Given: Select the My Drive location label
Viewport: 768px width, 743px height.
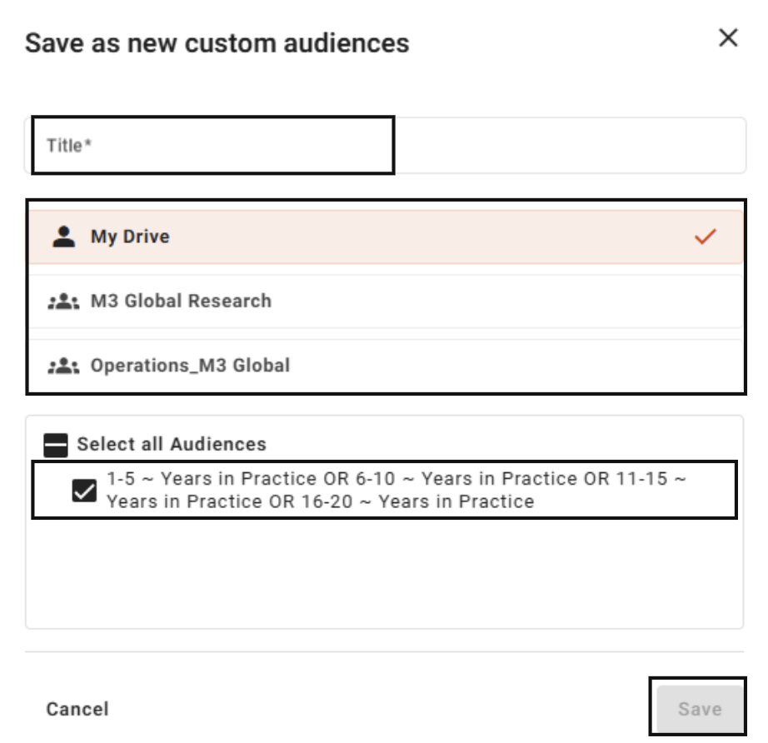Looking at the screenshot, I should click(130, 237).
